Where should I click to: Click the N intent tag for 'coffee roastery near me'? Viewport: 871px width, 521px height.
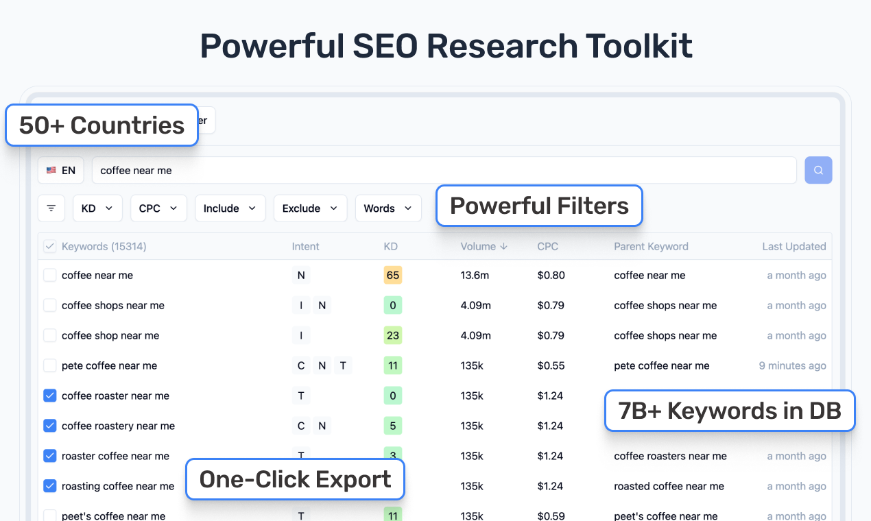tap(322, 426)
